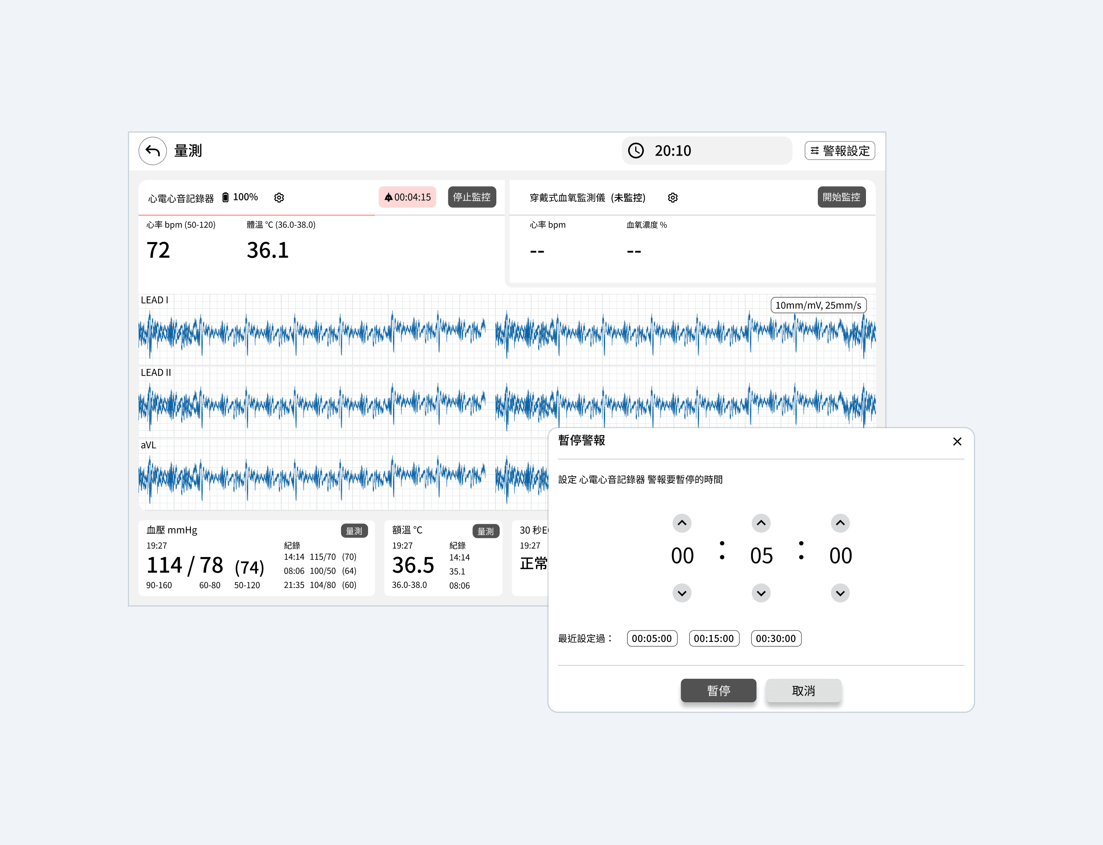Open wearable oximeter settings gear icon
The width and height of the screenshot is (1103, 845).
[x=672, y=198]
